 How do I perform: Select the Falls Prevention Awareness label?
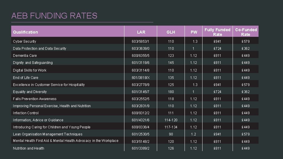35,99
